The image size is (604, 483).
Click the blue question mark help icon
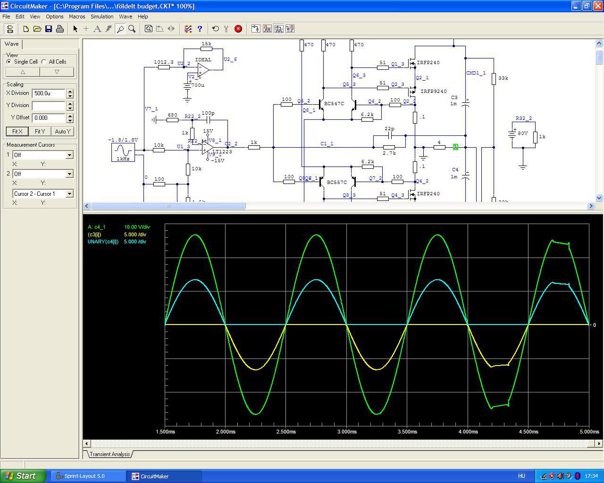pos(200,29)
